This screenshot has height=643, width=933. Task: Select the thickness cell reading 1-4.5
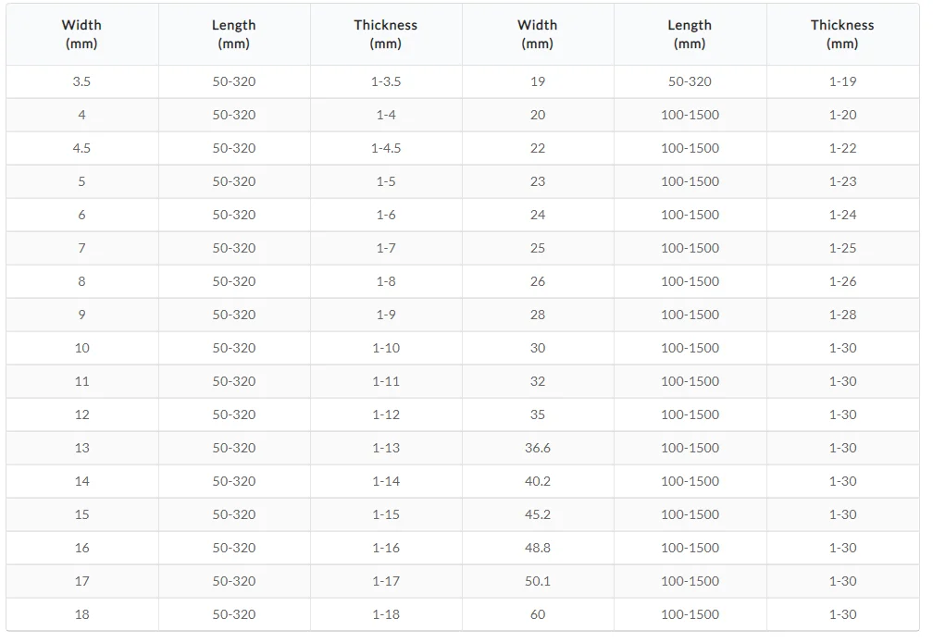point(386,148)
